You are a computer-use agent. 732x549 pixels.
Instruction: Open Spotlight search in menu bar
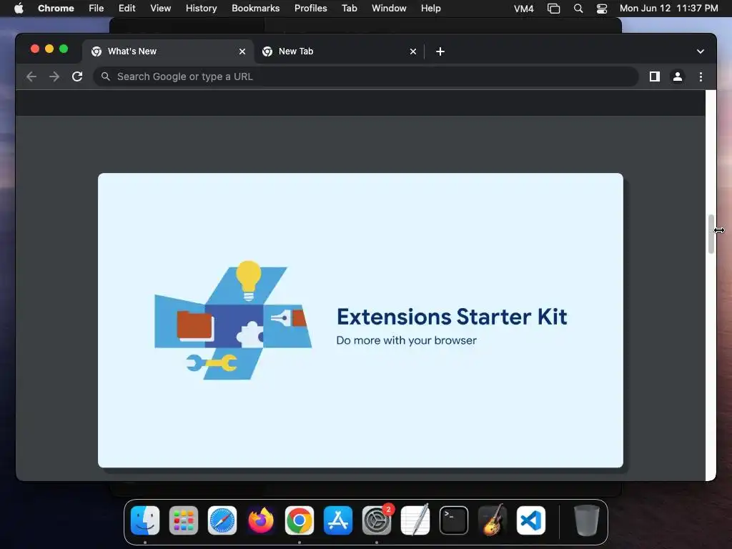click(578, 9)
